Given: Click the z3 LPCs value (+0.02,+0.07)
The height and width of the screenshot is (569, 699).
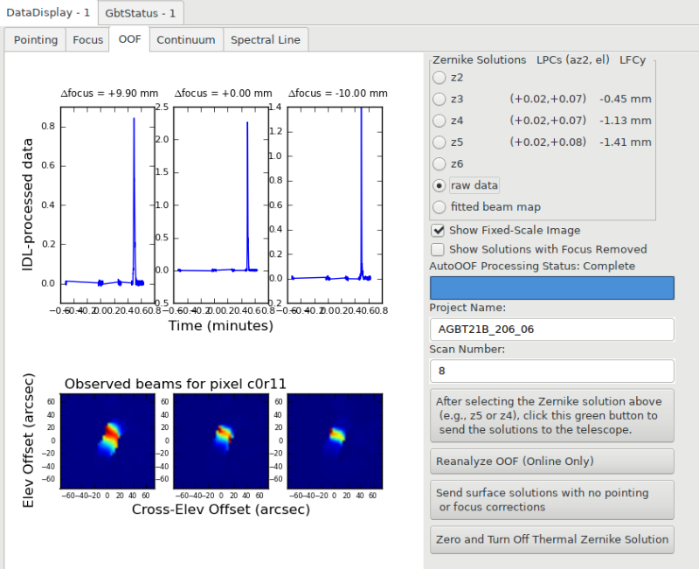Looking at the screenshot, I should click(548, 99).
